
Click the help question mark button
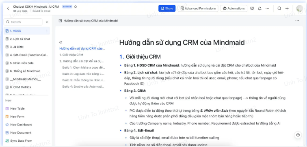[298, 135]
